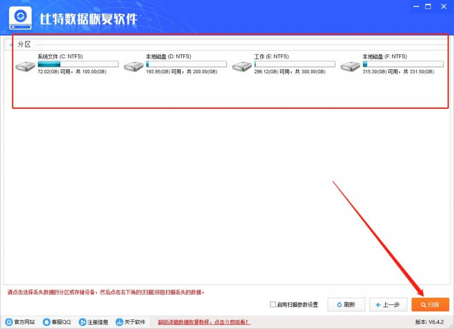454x329 pixels.
Task: Click the 上一步 back button
Action: 388,304
